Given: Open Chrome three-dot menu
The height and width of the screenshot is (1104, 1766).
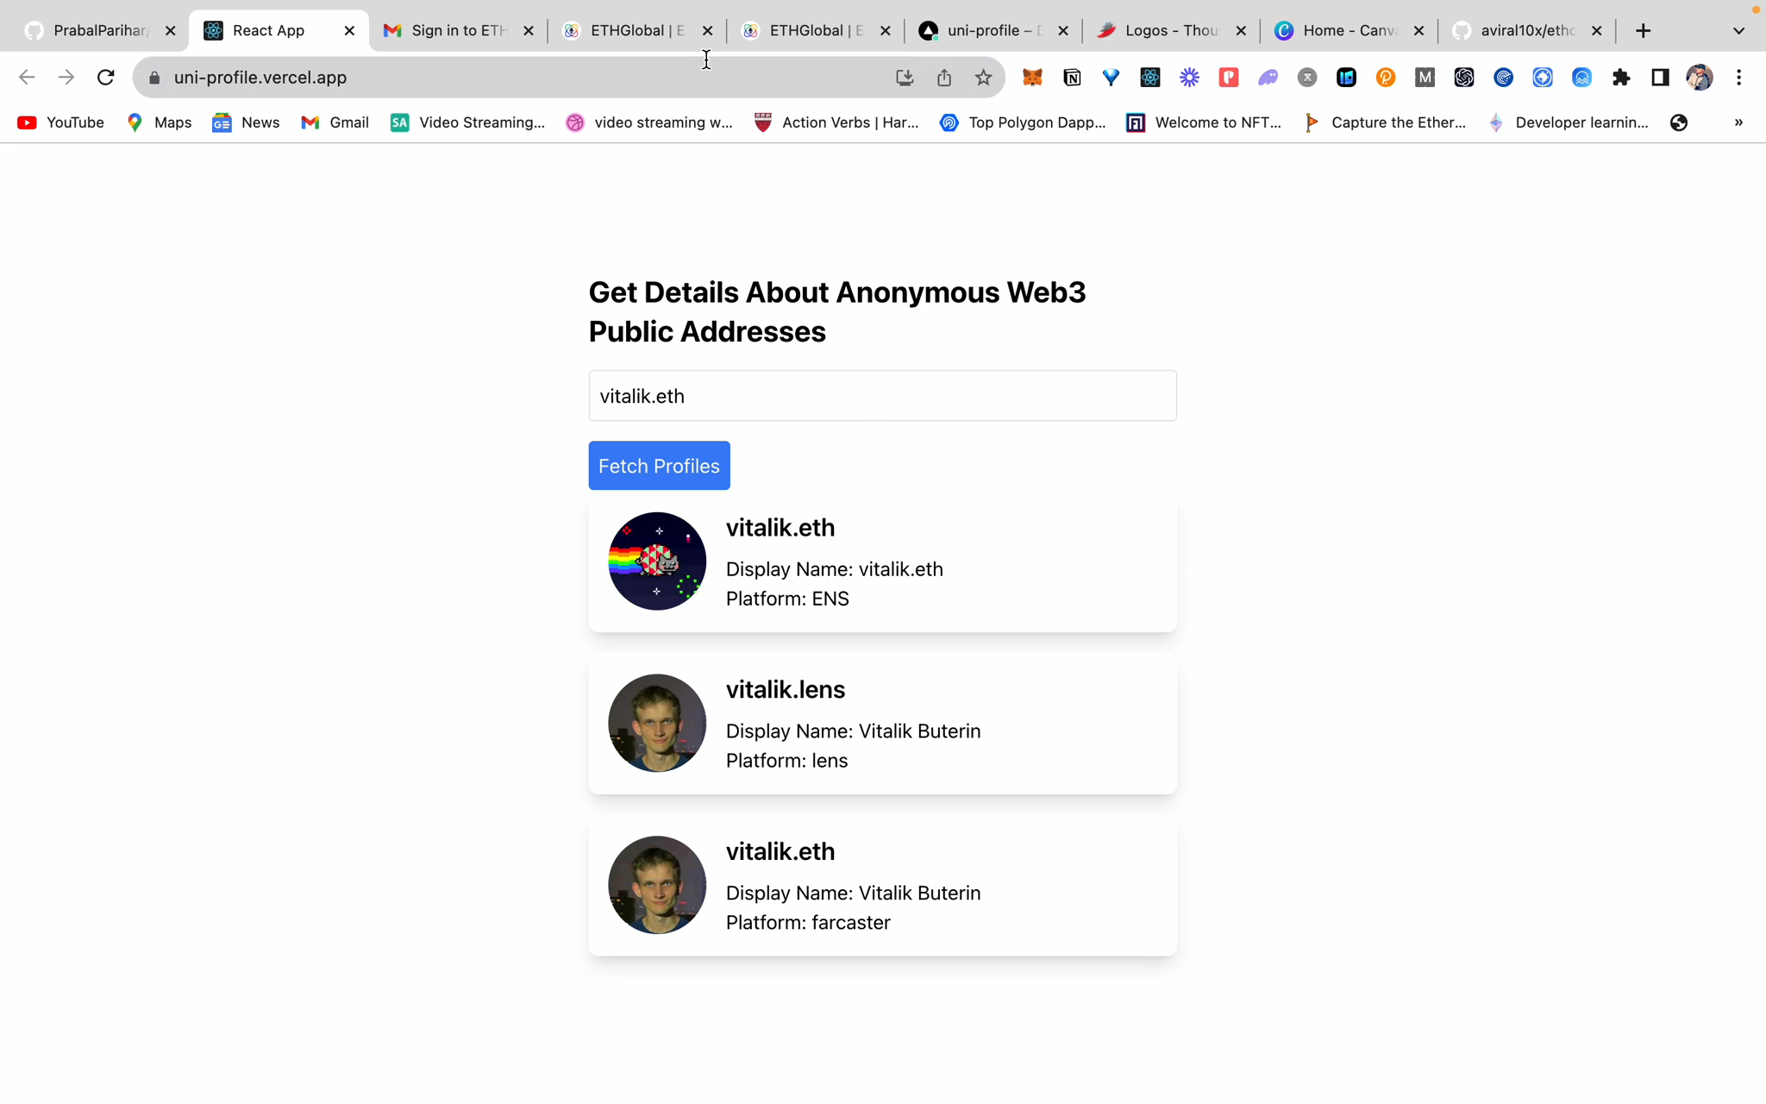Looking at the screenshot, I should (x=1738, y=78).
